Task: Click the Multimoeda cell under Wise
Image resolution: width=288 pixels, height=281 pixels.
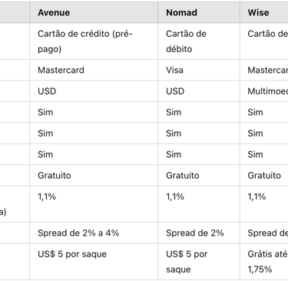Action: pos(264,91)
